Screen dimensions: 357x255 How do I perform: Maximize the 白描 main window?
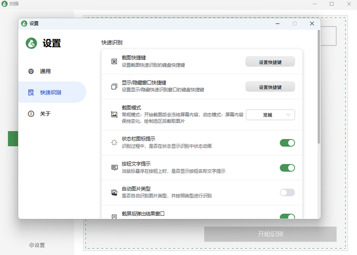tap(331, 4)
